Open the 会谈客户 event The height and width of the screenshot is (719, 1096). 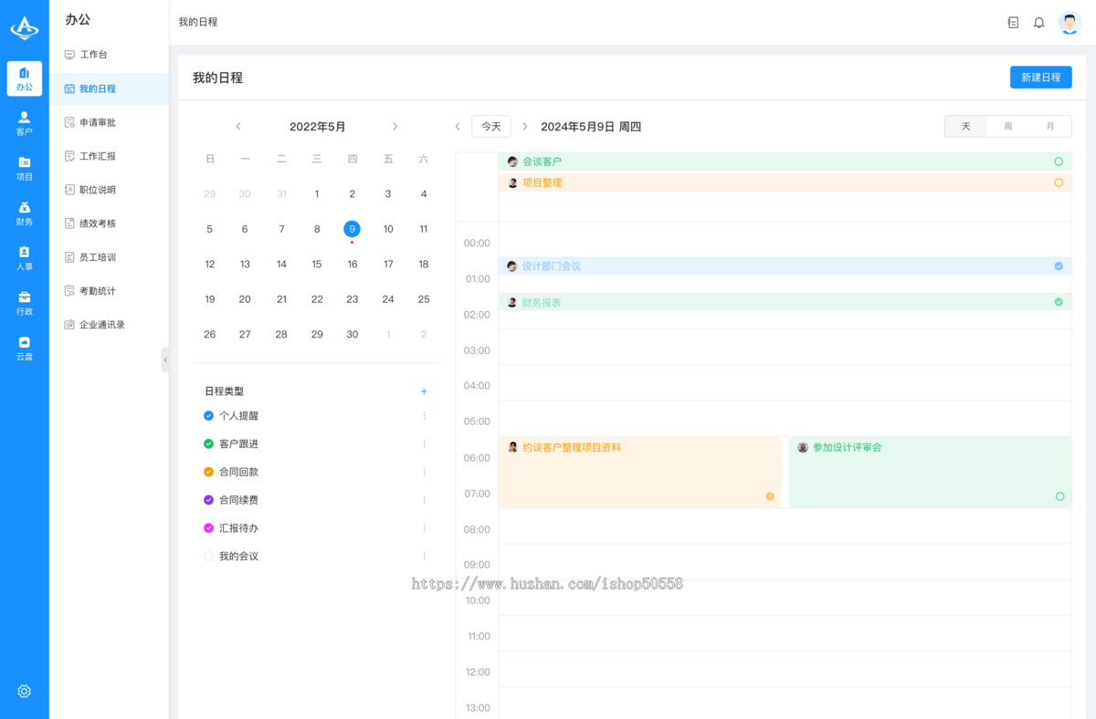pos(785,162)
